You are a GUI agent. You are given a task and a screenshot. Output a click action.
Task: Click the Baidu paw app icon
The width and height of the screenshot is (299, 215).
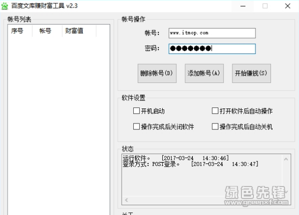pos(5,6)
